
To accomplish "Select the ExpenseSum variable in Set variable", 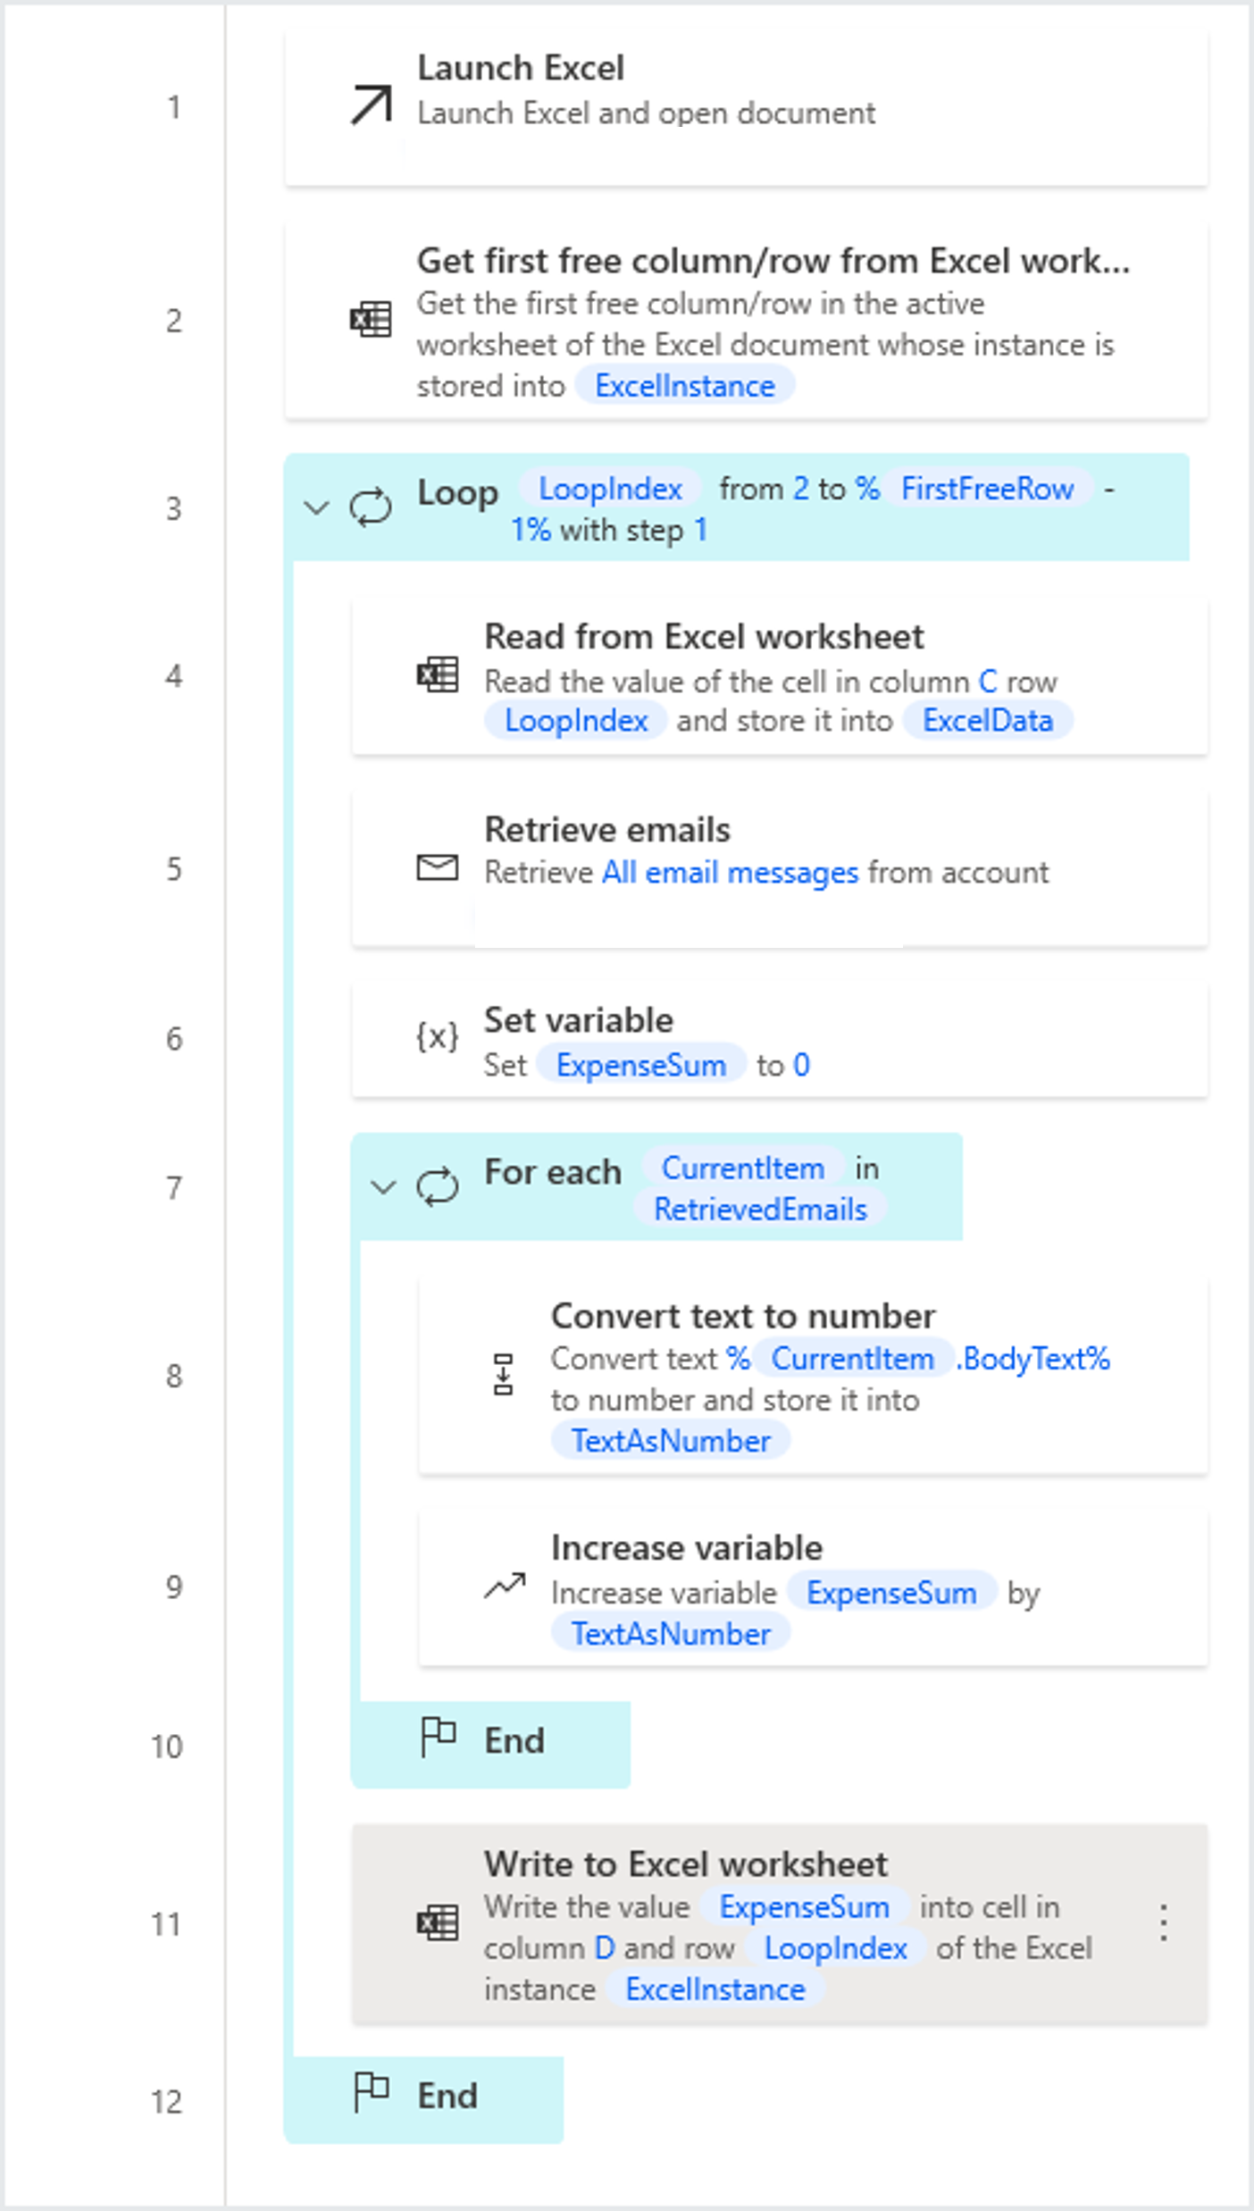I will [x=640, y=1064].
